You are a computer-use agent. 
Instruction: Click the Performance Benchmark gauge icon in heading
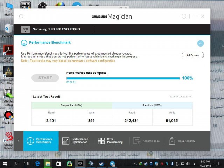[x=24, y=43]
